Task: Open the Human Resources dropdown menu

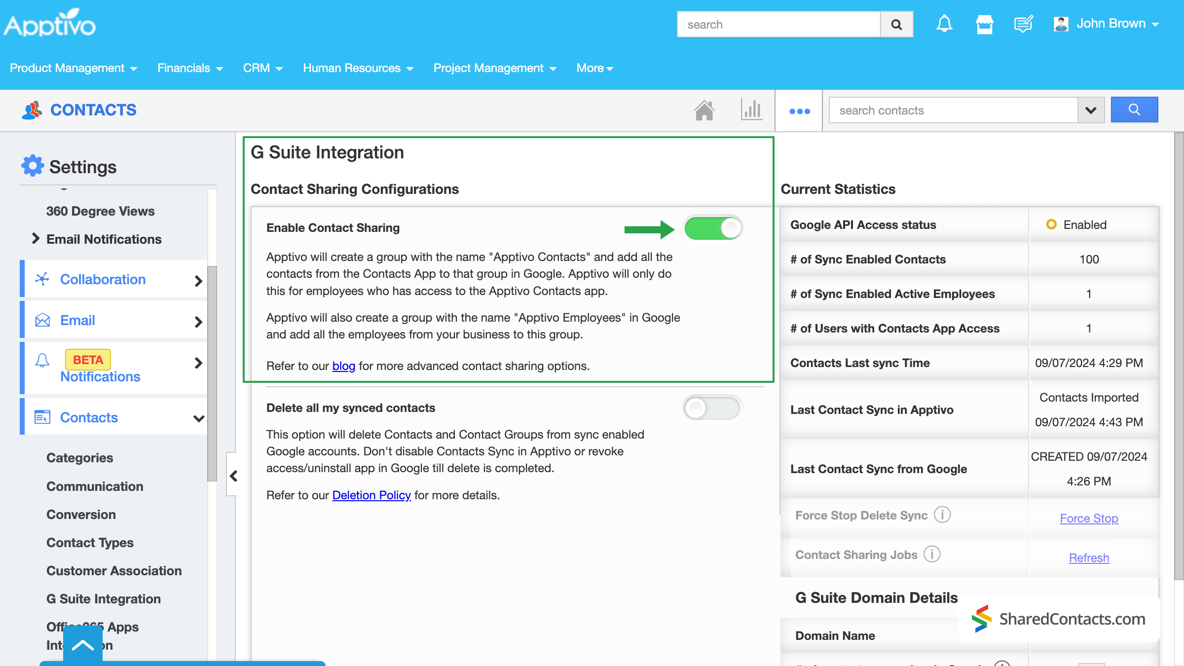Action: [x=358, y=68]
